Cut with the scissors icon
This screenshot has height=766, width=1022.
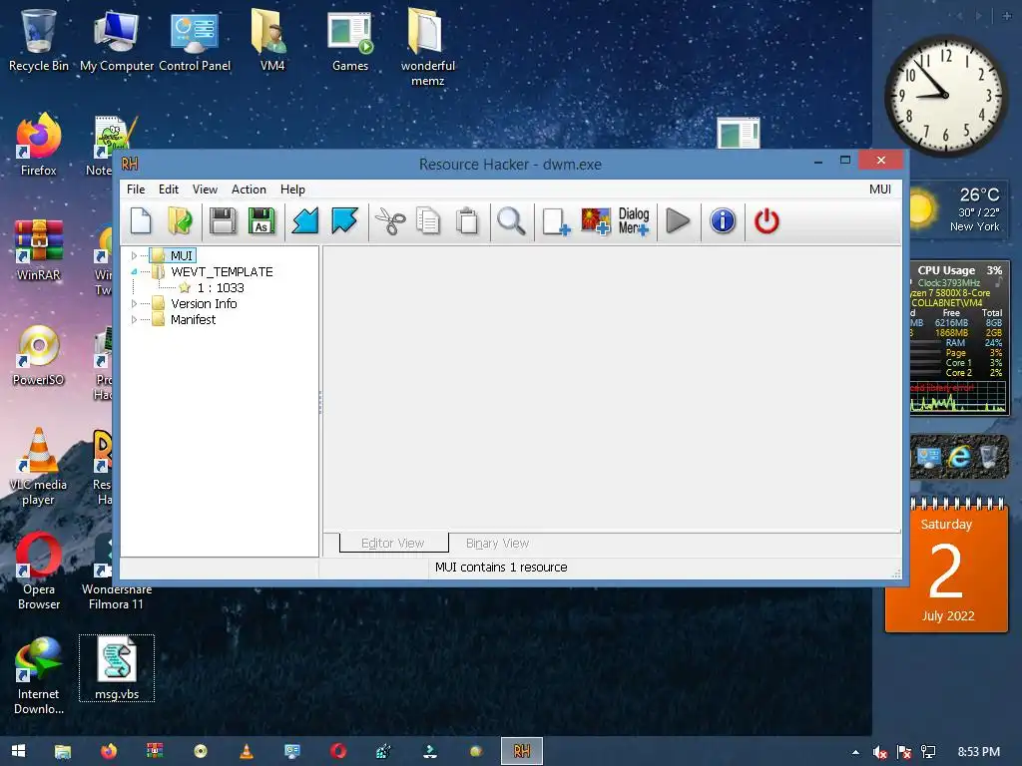[x=390, y=220]
